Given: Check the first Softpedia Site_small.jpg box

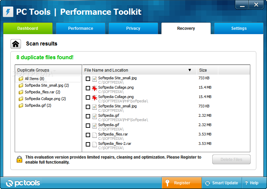Looking at the screenshot, I should pyautogui.click(x=88, y=79).
